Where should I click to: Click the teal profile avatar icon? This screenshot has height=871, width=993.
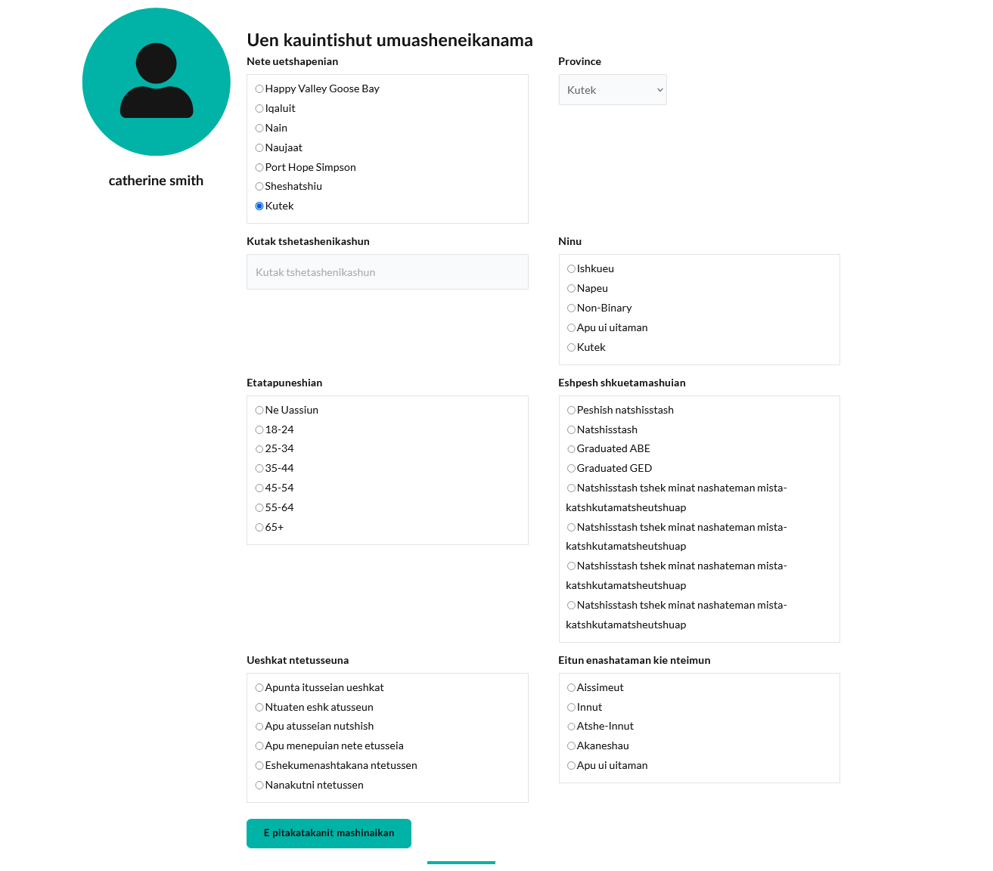[x=157, y=82]
